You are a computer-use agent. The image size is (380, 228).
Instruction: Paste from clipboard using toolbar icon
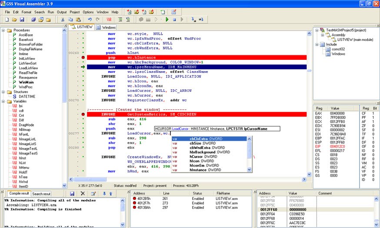pos(78,20)
